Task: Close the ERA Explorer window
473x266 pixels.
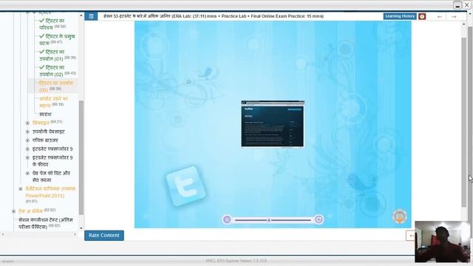Action: 466,5
